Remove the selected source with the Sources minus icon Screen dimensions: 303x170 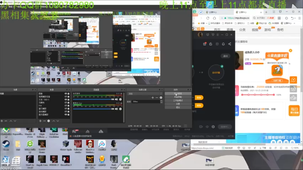[44, 121]
